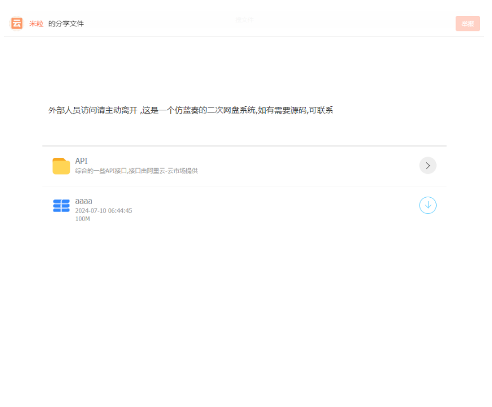Open the API folder by clicking its name

[81, 161]
